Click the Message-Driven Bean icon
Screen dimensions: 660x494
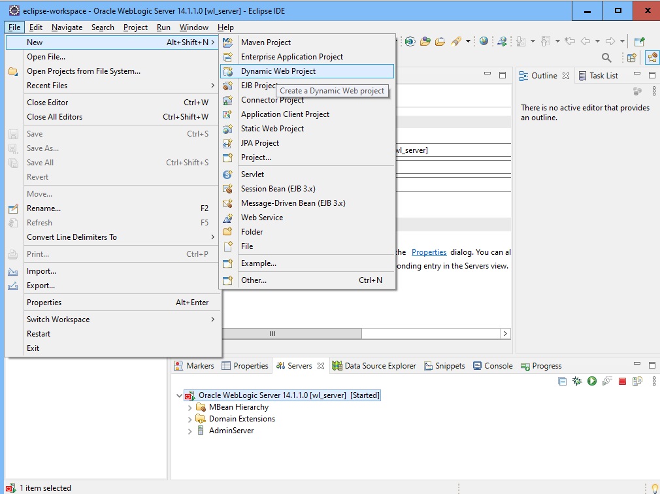click(227, 203)
